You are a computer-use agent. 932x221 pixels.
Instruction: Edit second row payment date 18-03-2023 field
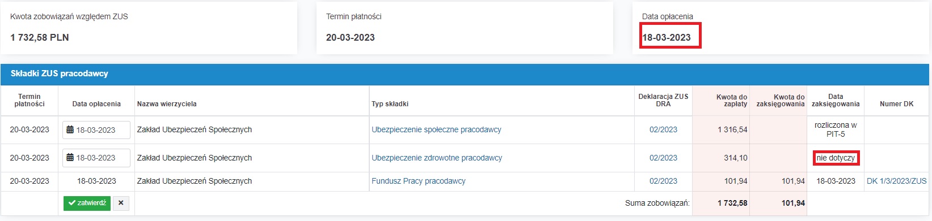(96, 158)
